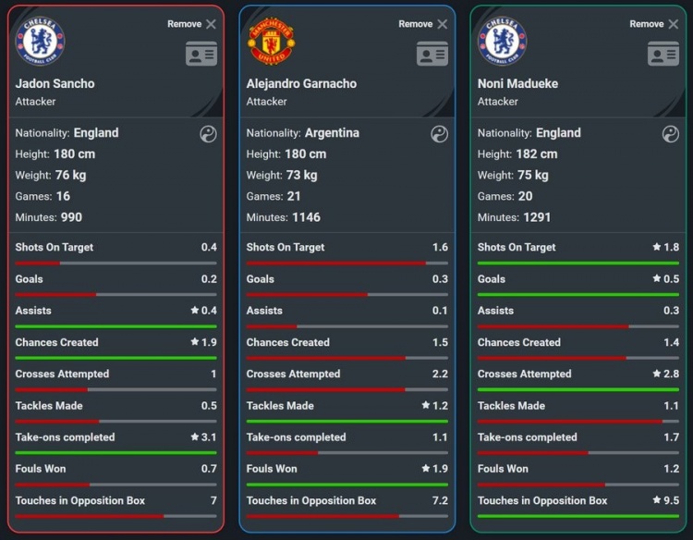Click yin-yang compare icon beside Garnacho's nationality

point(439,134)
